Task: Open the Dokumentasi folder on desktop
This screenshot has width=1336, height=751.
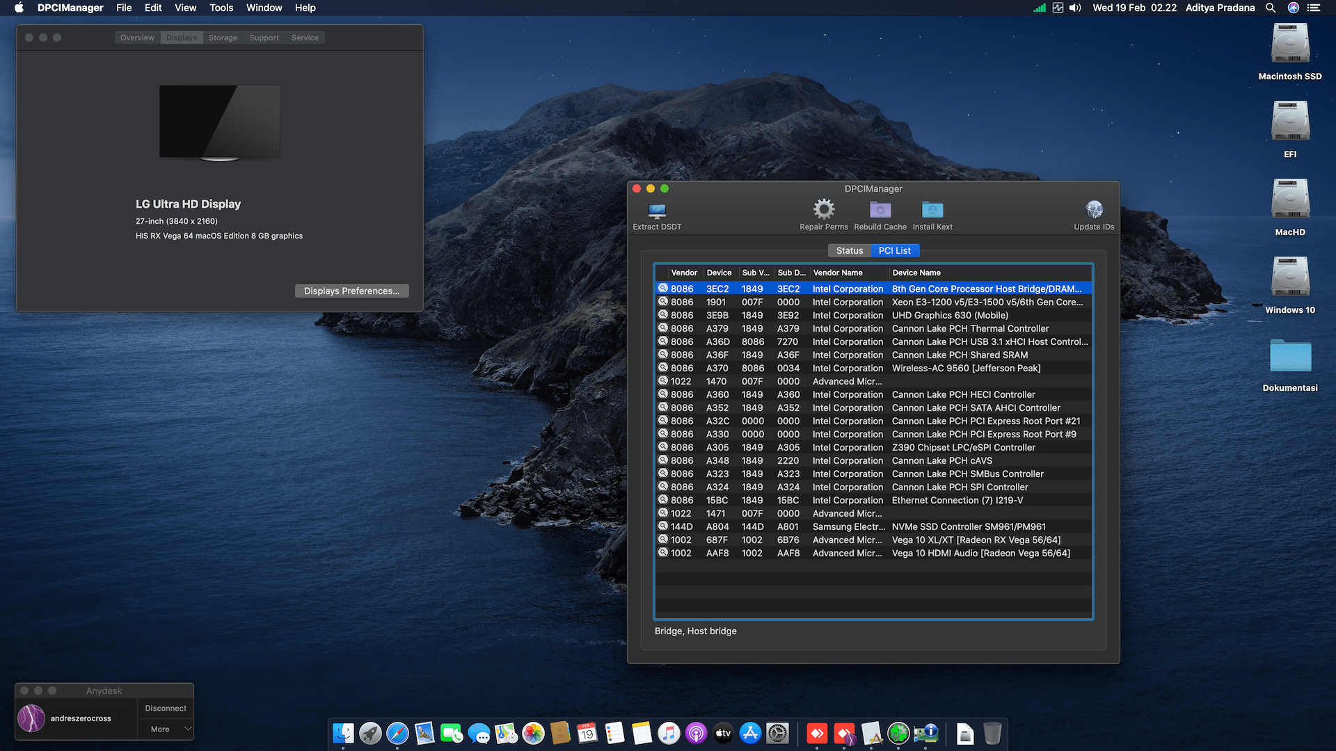Action: coord(1290,356)
